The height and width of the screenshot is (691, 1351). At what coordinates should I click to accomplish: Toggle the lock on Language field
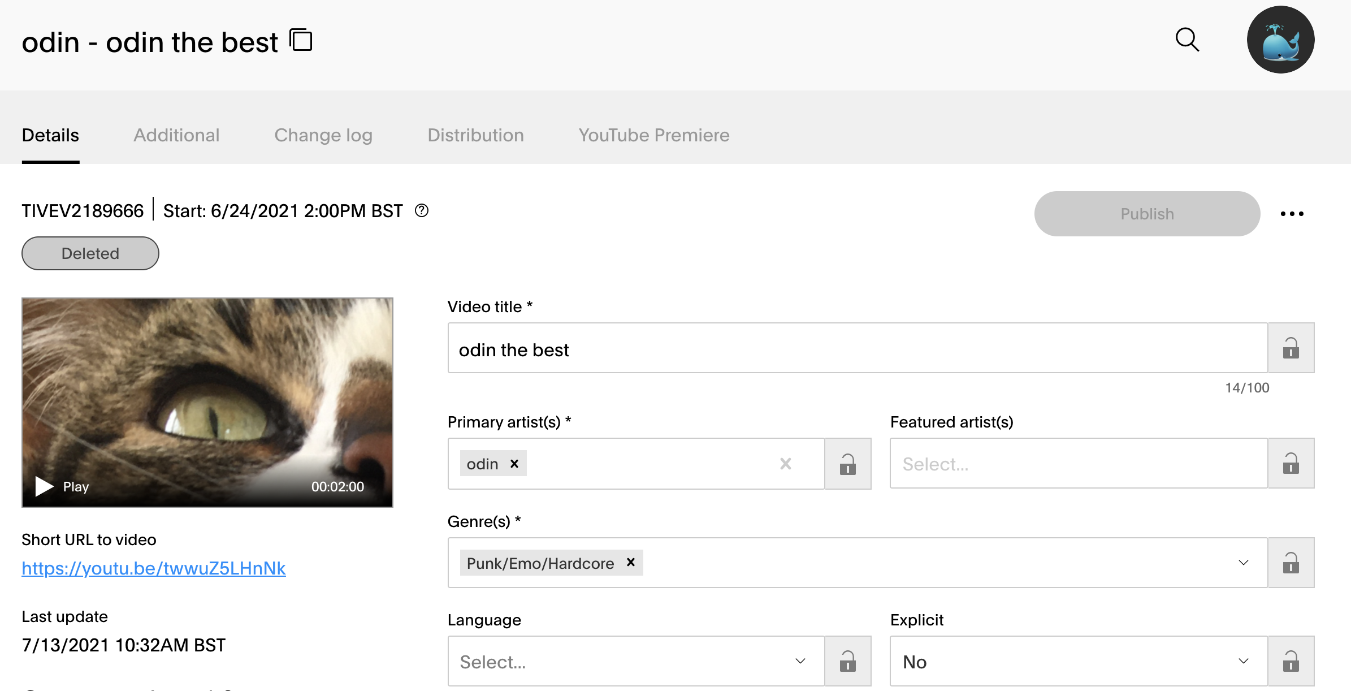(x=848, y=661)
